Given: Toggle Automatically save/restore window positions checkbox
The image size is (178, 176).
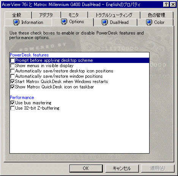Looking at the screenshot, I should (x=13, y=76).
